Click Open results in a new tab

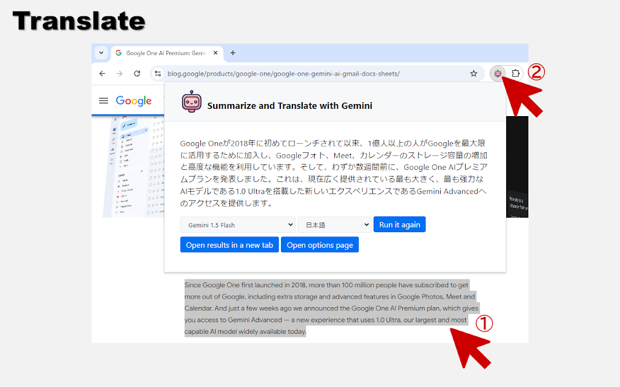[x=229, y=245]
